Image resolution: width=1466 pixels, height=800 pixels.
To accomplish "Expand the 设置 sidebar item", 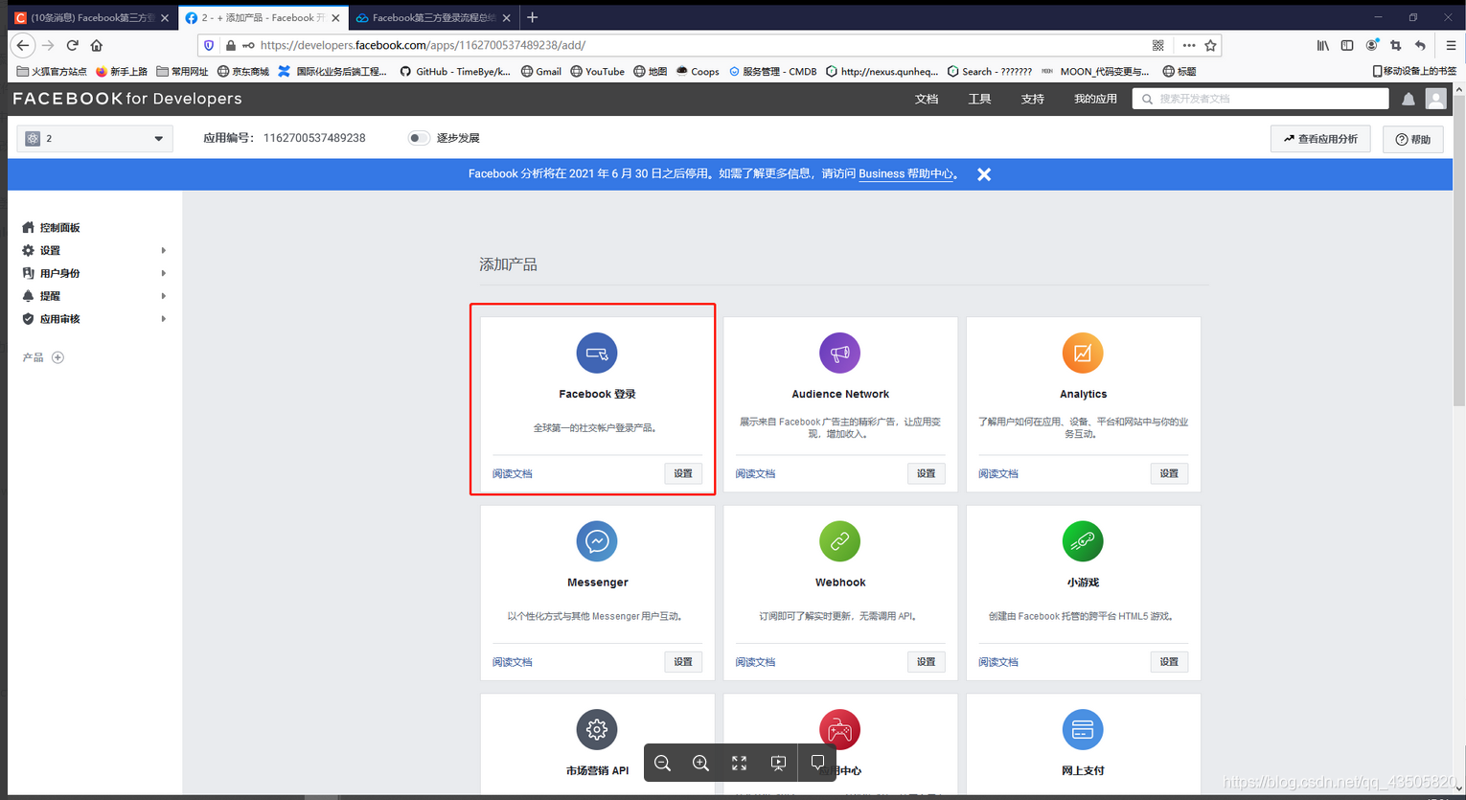I will [x=94, y=250].
